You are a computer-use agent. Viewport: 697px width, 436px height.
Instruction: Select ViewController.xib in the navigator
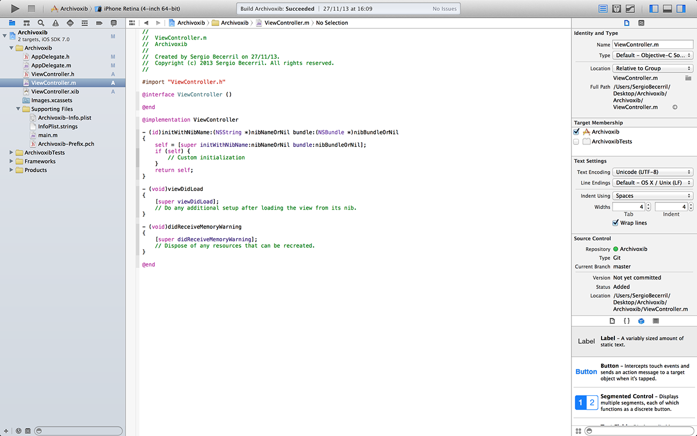(55, 92)
